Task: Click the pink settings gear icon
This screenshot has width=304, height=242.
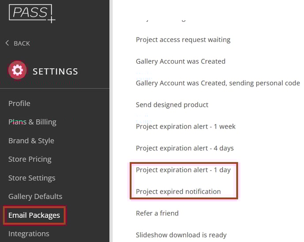Action: [17, 70]
